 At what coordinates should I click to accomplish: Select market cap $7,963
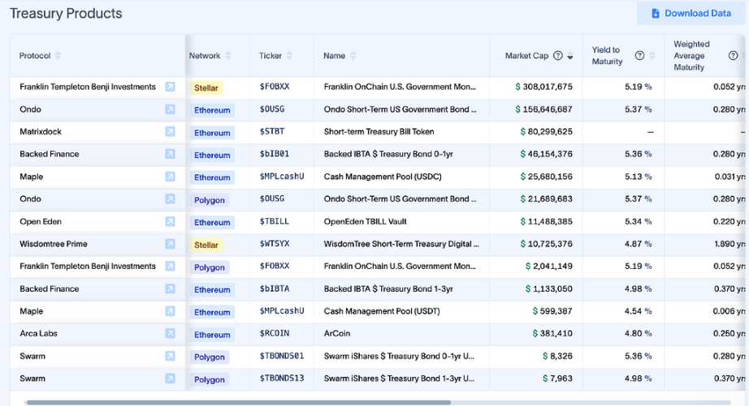pos(557,378)
